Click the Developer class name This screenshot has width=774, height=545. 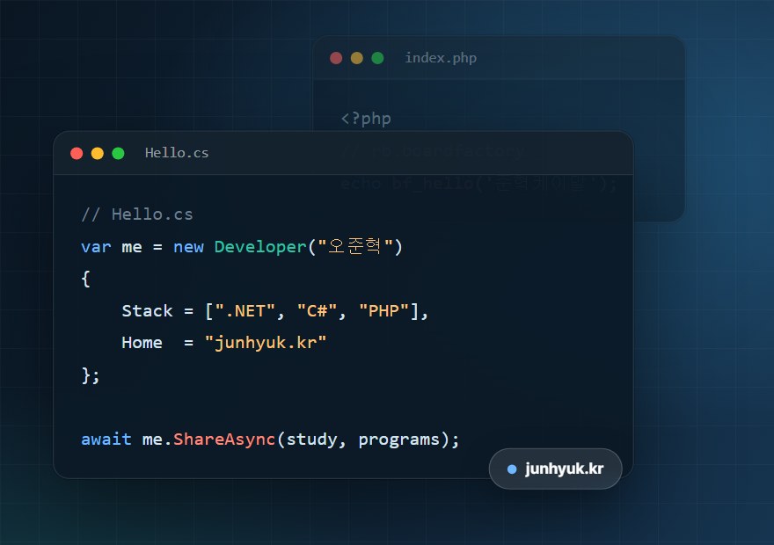tap(260, 247)
